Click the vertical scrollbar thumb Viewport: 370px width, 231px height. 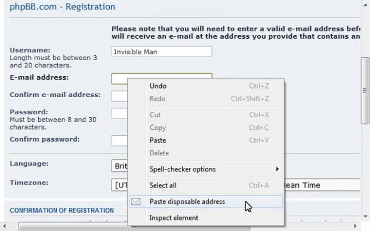pyautogui.click(x=365, y=90)
